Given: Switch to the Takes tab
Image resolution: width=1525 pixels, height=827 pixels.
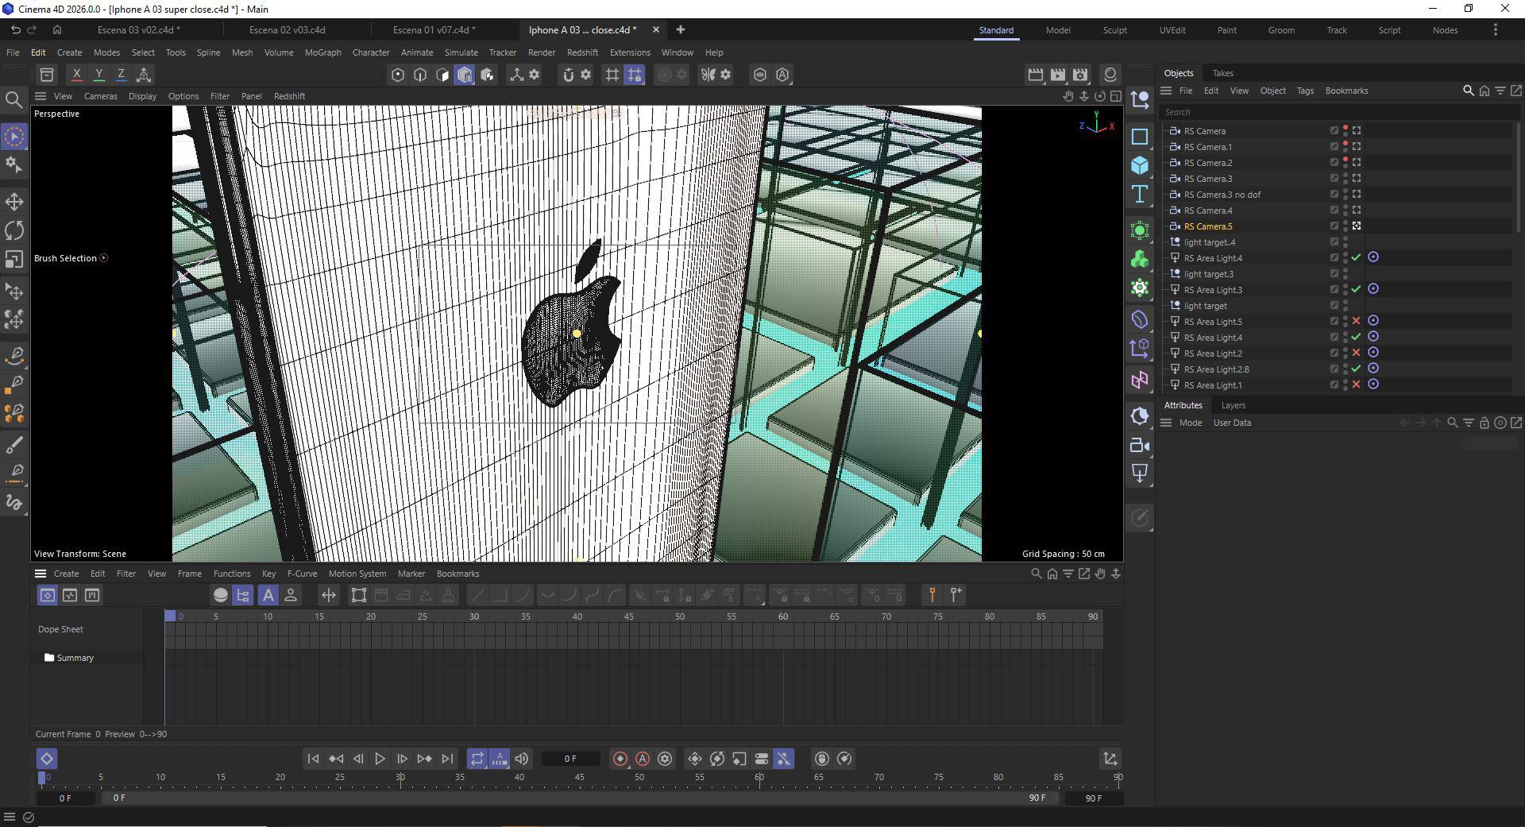Looking at the screenshot, I should point(1222,73).
